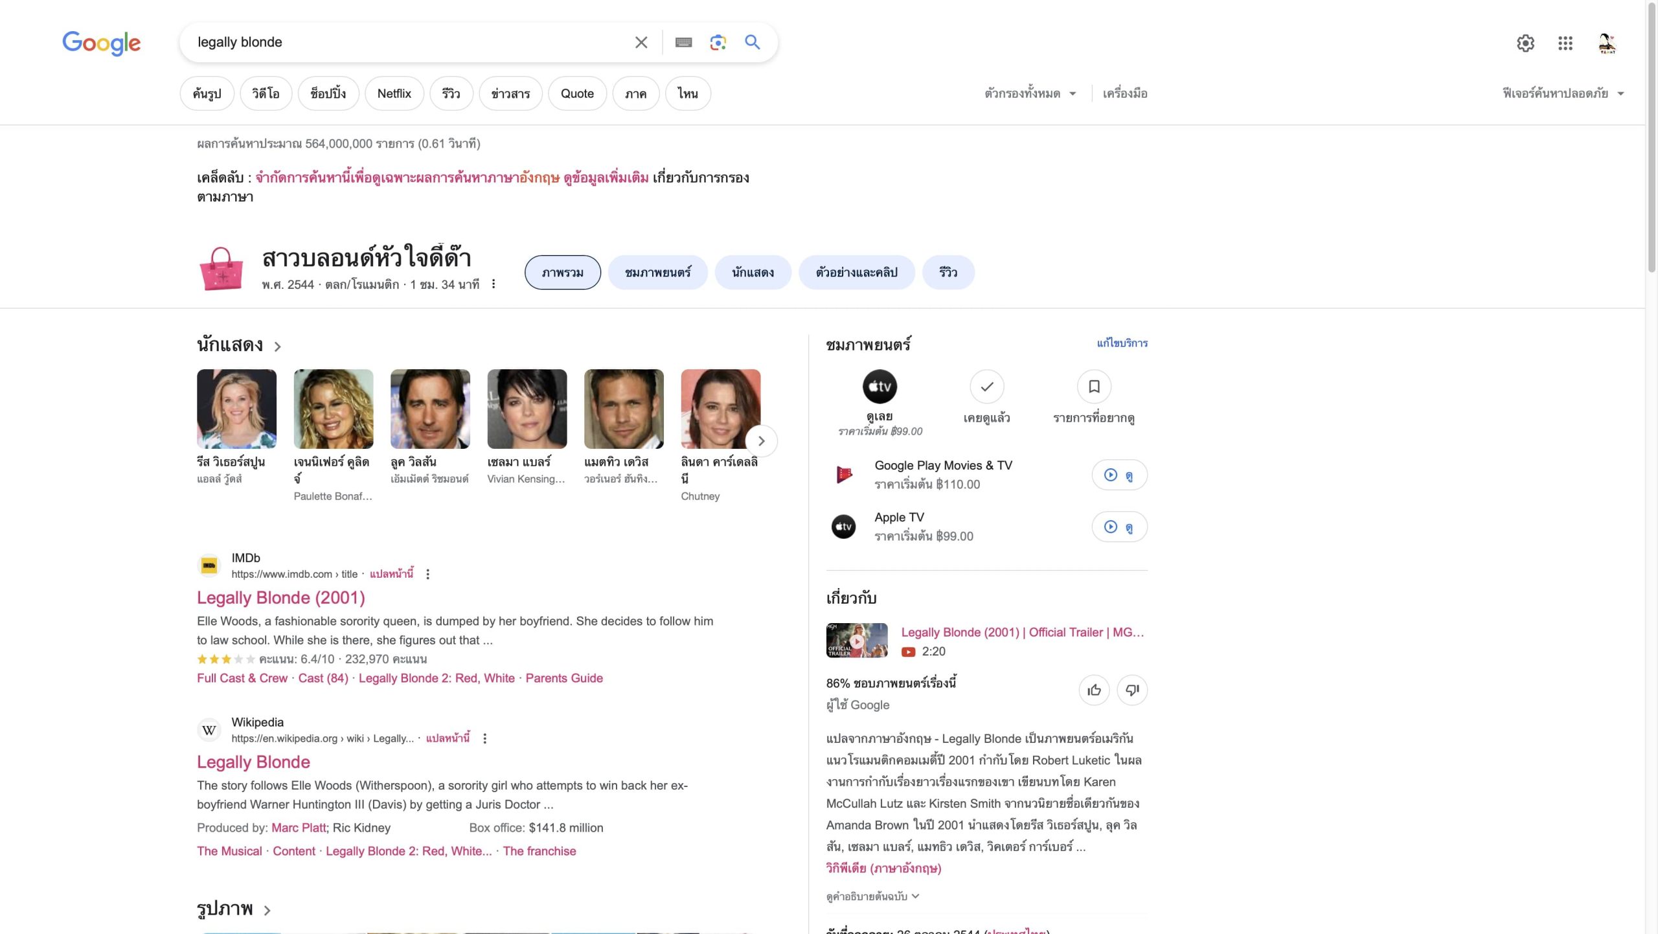Viewport: 1658px width, 934px height.
Task: Expand the all filters dropdown
Action: [x=1030, y=93]
